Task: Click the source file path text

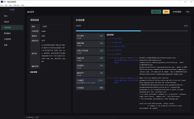Action: click(54, 53)
